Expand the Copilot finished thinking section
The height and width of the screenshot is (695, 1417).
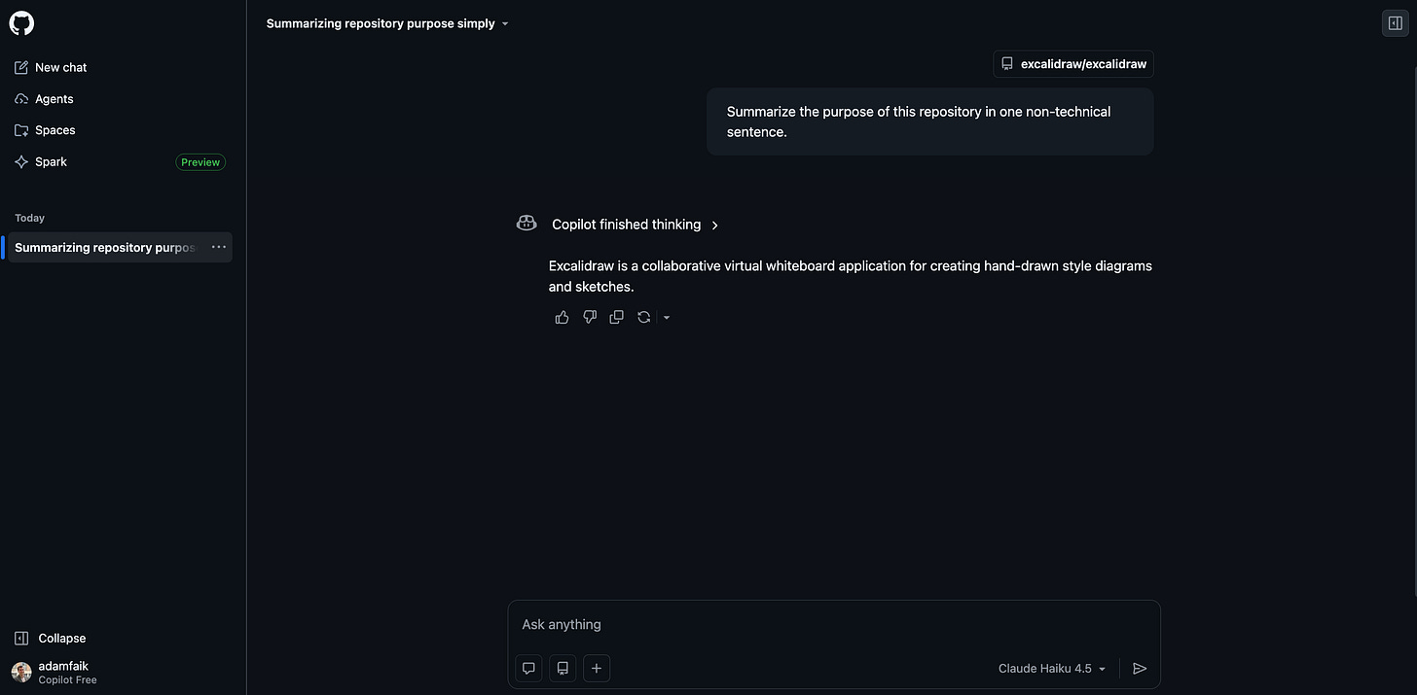coord(715,225)
